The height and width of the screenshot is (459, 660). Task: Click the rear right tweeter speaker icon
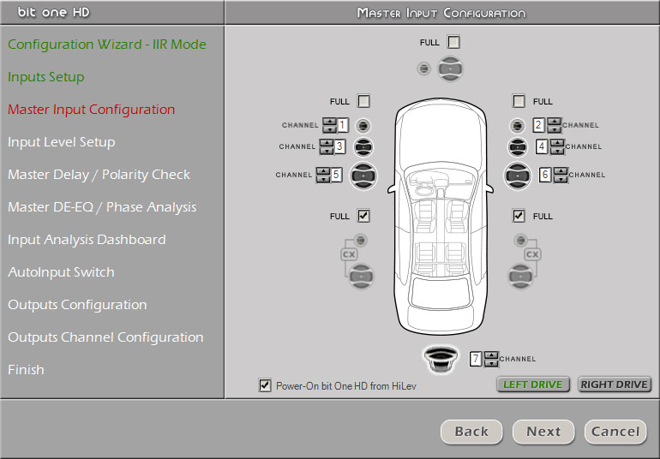pos(520,241)
